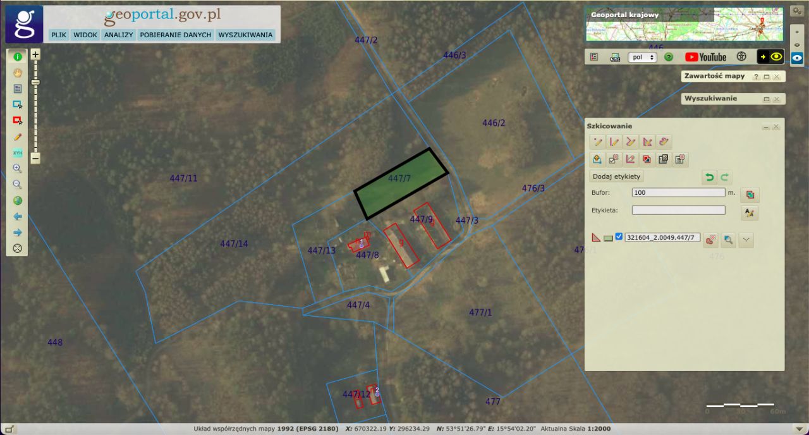809x435 pixels.
Task: Select the draw line sketch tool
Action: pos(614,142)
